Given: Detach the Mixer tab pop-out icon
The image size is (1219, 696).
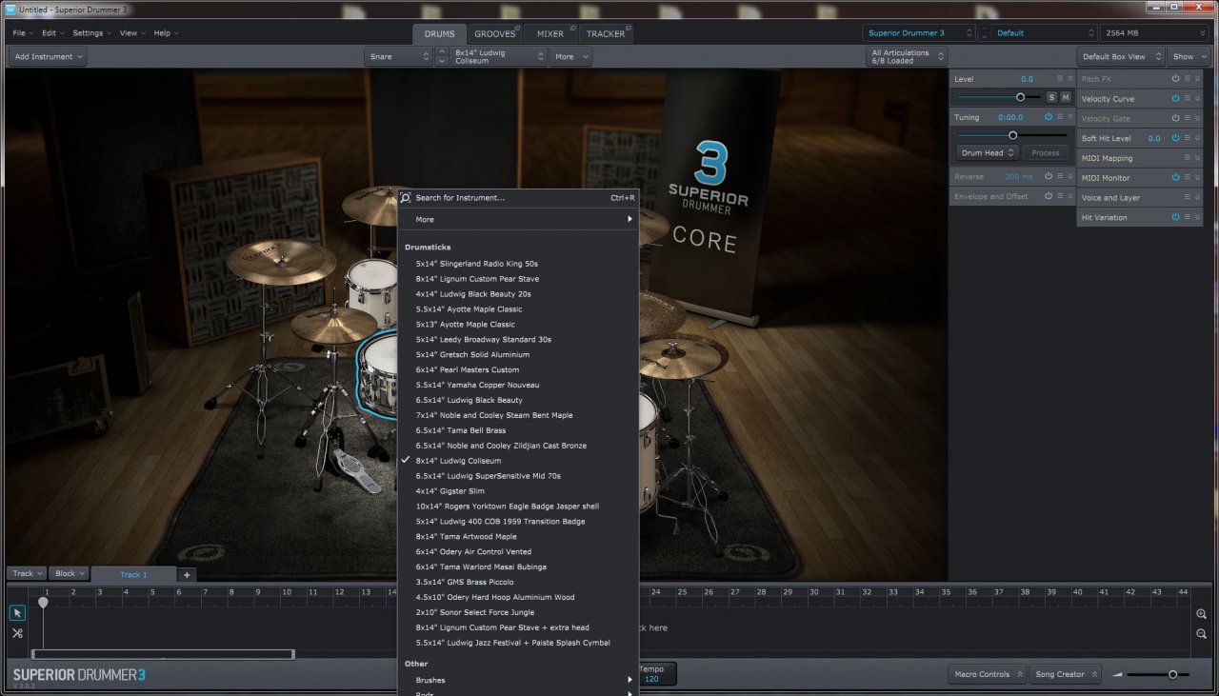Looking at the screenshot, I should click(573, 28).
